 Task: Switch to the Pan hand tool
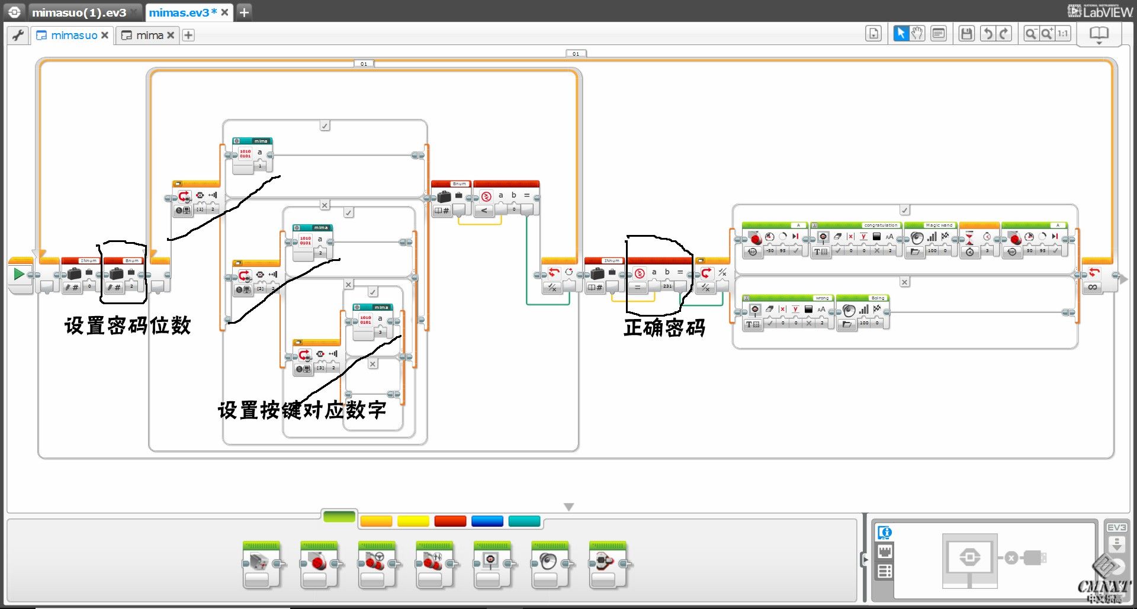pos(917,34)
